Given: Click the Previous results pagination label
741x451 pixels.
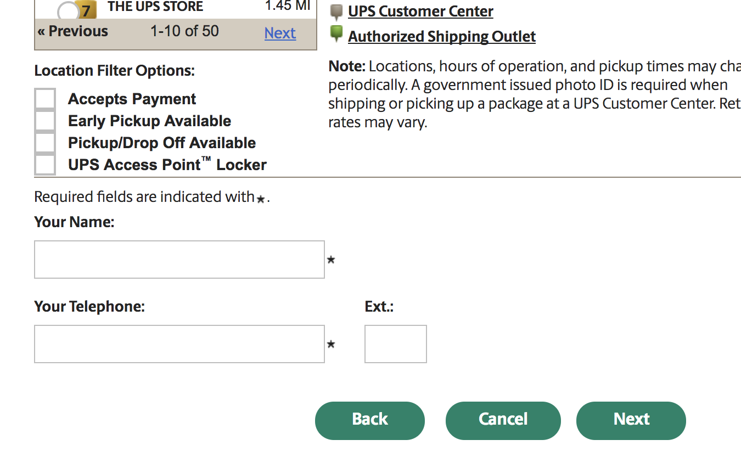Looking at the screenshot, I should point(73,31).
